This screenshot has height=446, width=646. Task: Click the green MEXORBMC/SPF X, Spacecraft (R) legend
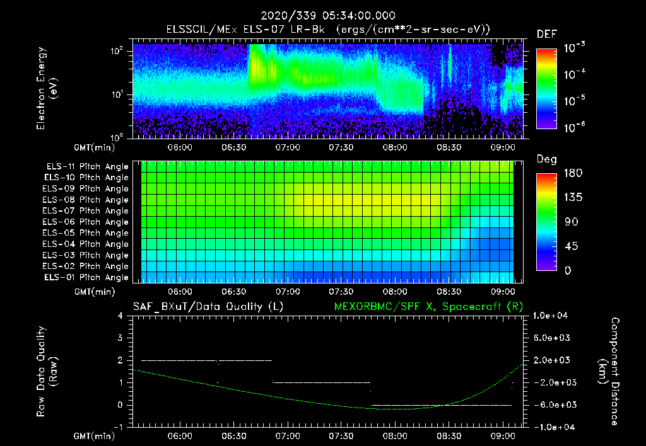(x=428, y=307)
